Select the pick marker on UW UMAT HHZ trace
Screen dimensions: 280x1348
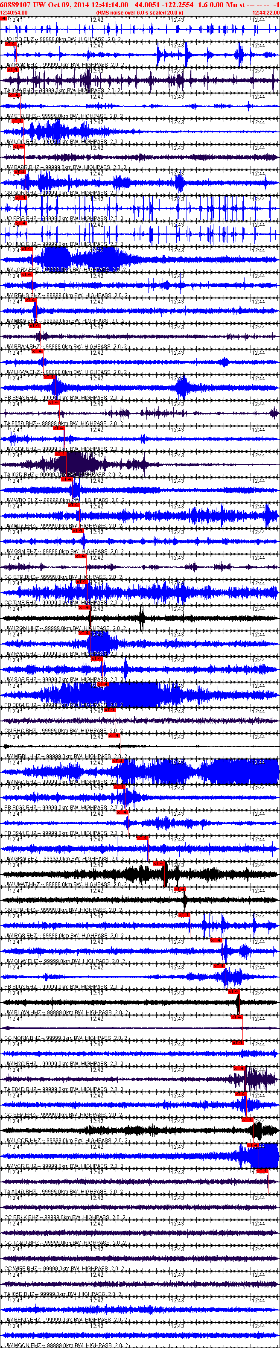click(159, 863)
